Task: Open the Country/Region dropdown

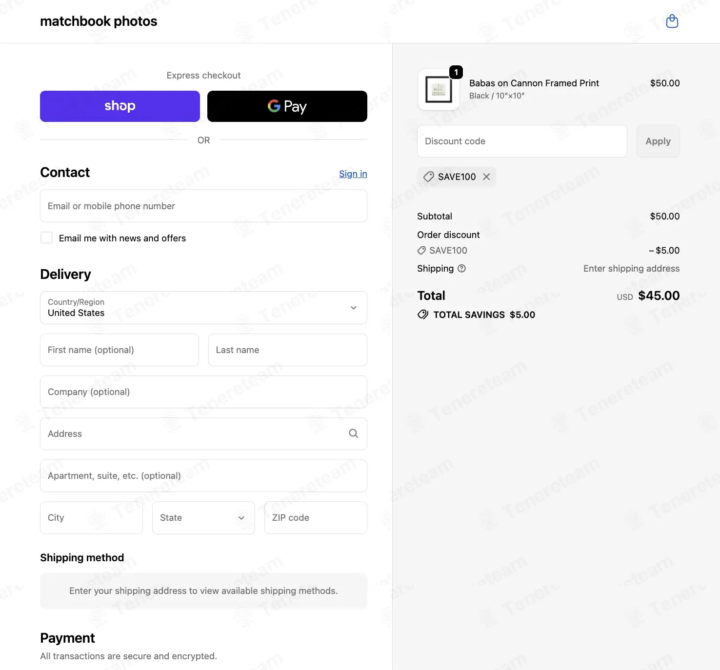Action: point(203,308)
